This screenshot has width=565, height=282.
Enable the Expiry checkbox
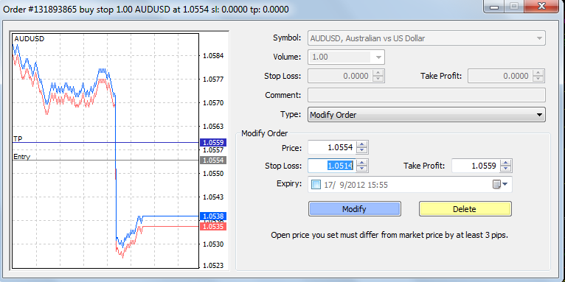click(316, 185)
